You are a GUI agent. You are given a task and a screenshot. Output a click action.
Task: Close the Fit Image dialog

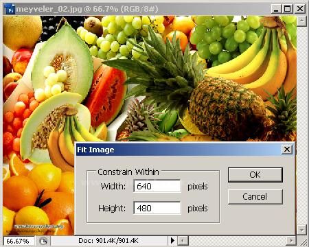287,150
